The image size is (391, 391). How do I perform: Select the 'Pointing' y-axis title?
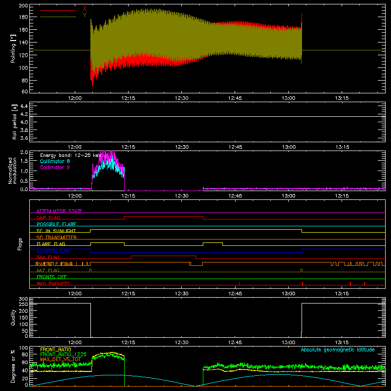[x=13, y=48]
